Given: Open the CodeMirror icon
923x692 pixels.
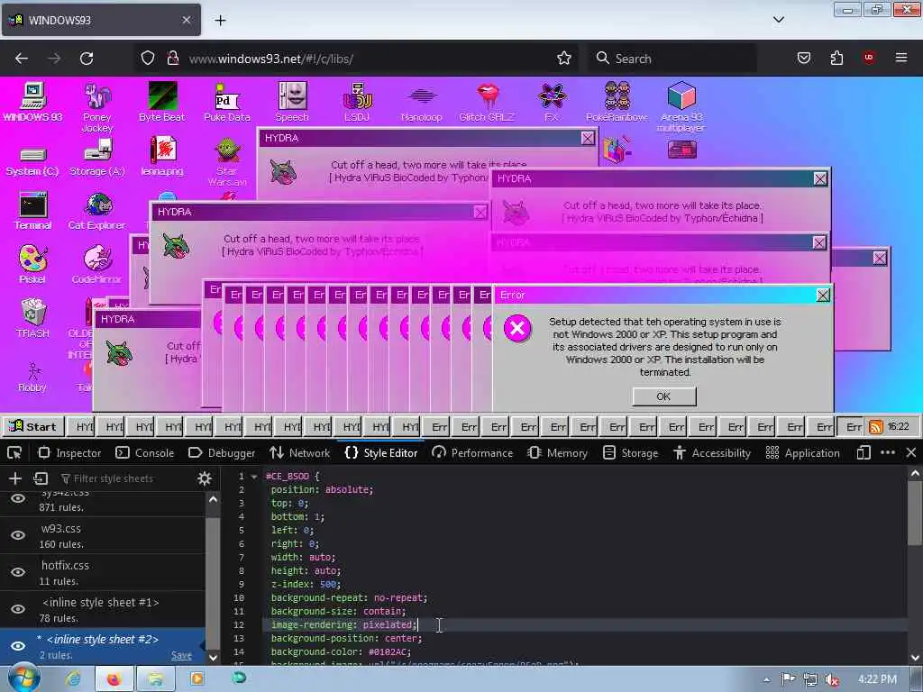Looking at the screenshot, I should [97, 264].
